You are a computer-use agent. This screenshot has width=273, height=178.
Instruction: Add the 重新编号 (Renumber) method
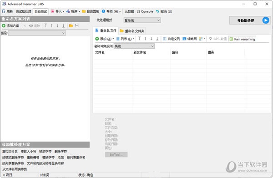33,158
